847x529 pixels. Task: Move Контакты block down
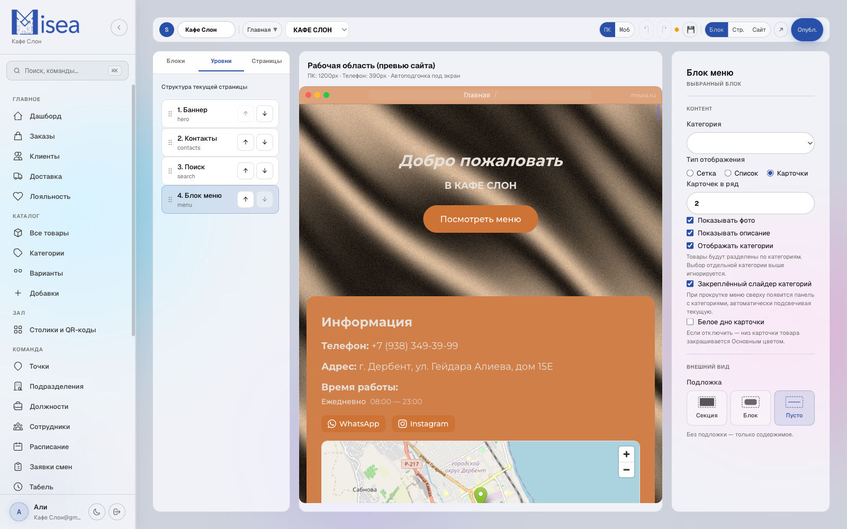coord(265,142)
